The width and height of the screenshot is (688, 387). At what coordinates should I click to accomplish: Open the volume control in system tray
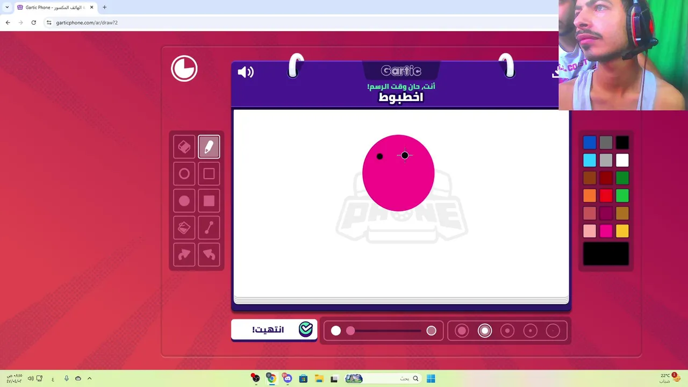point(31,378)
